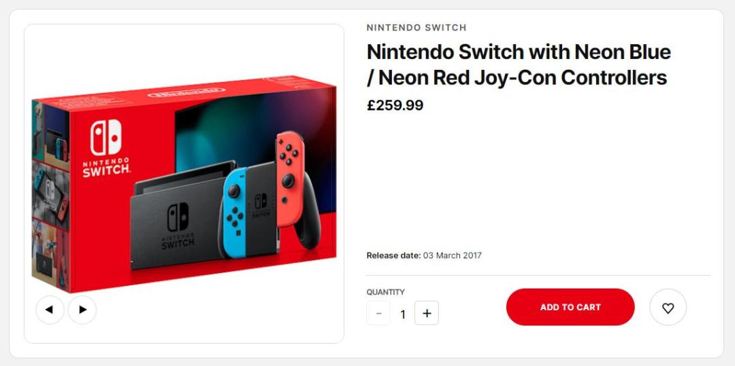Click the box's side panel photos

(x=50, y=197)
